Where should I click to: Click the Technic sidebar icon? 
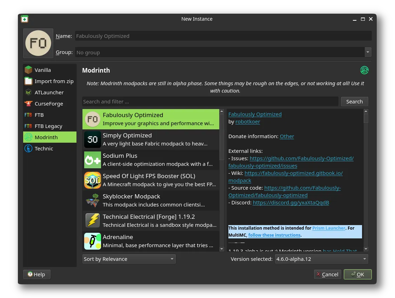click(28, 149)
